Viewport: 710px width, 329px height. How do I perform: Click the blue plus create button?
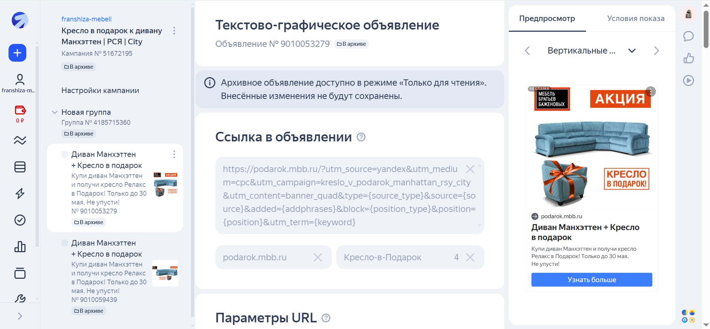coord(17,53)
